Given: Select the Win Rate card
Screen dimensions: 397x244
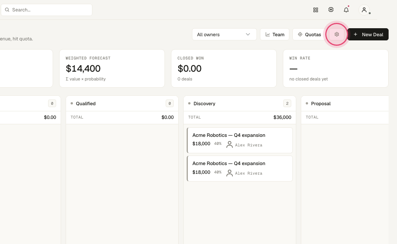Looking at the screenshot, I should click(336, 69).
